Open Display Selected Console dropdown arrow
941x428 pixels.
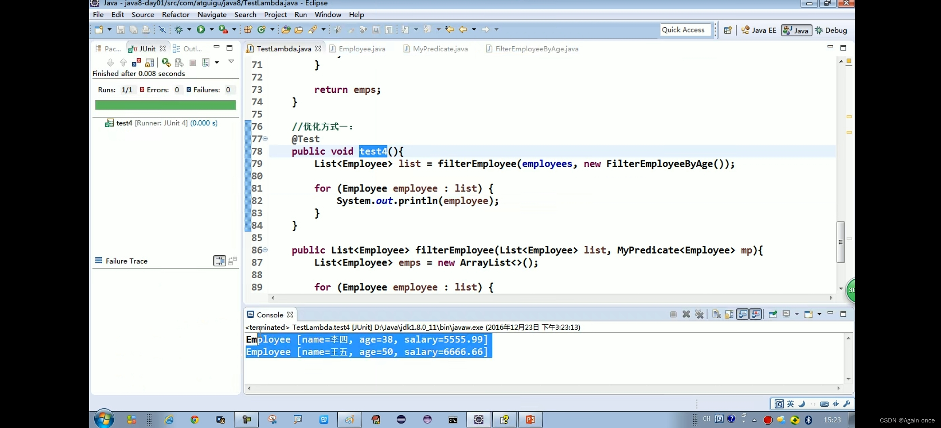(797, 314)
